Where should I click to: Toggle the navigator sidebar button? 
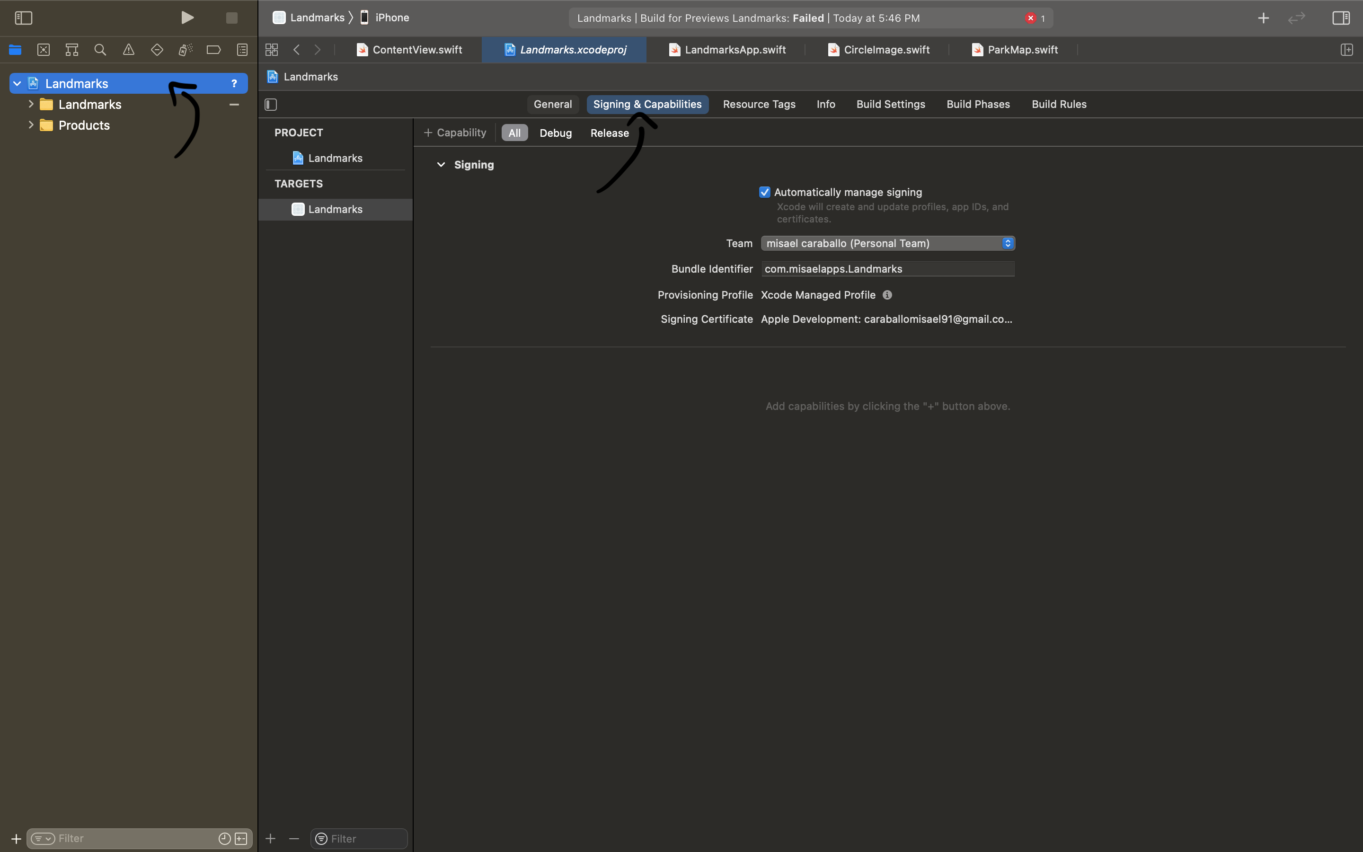(x=24, y=18)
